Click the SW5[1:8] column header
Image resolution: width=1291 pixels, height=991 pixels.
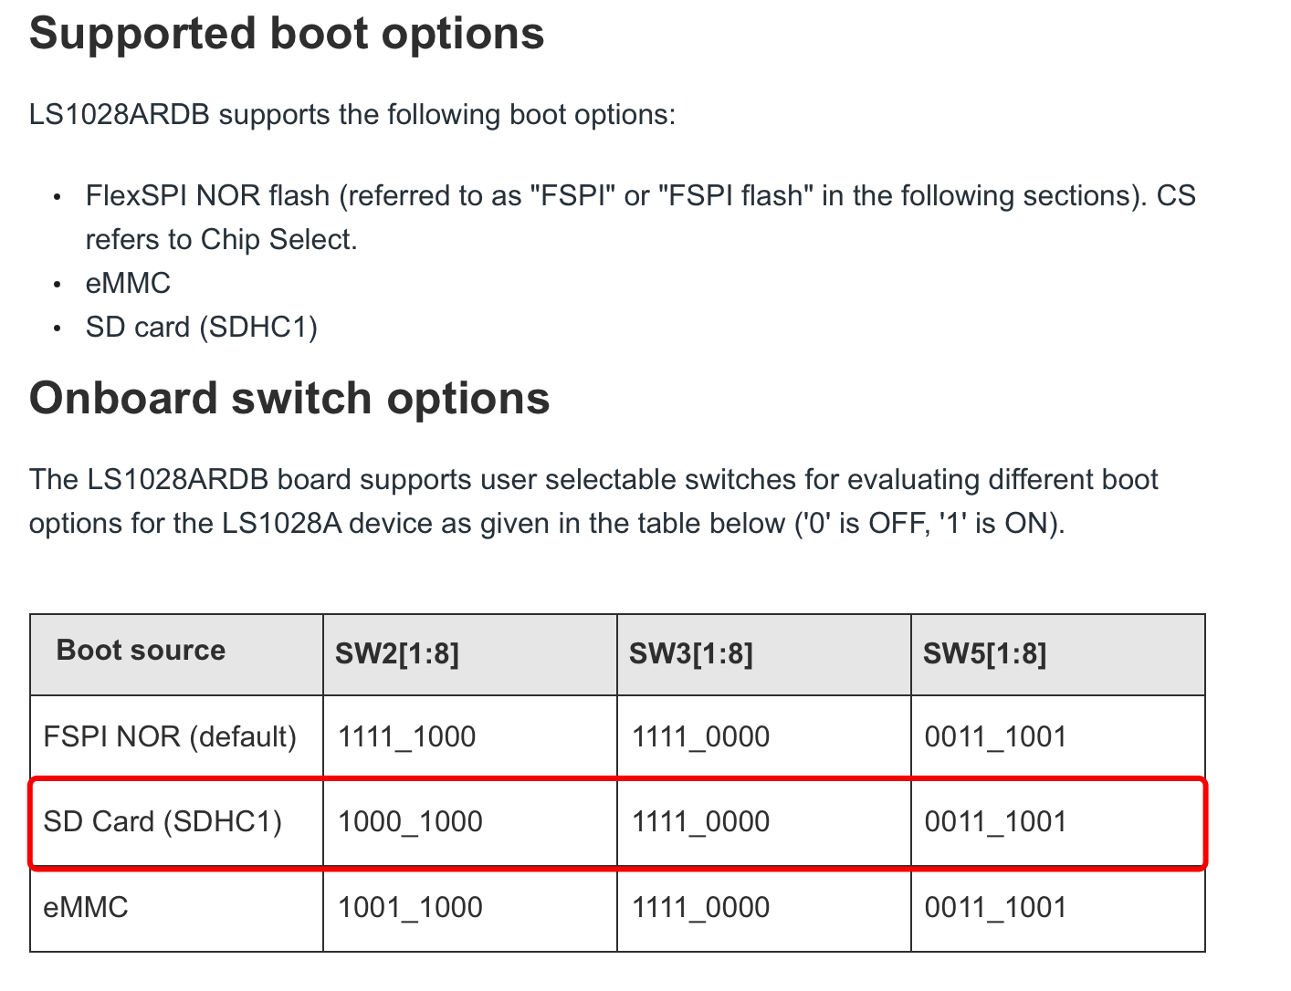tap(985, 653)
